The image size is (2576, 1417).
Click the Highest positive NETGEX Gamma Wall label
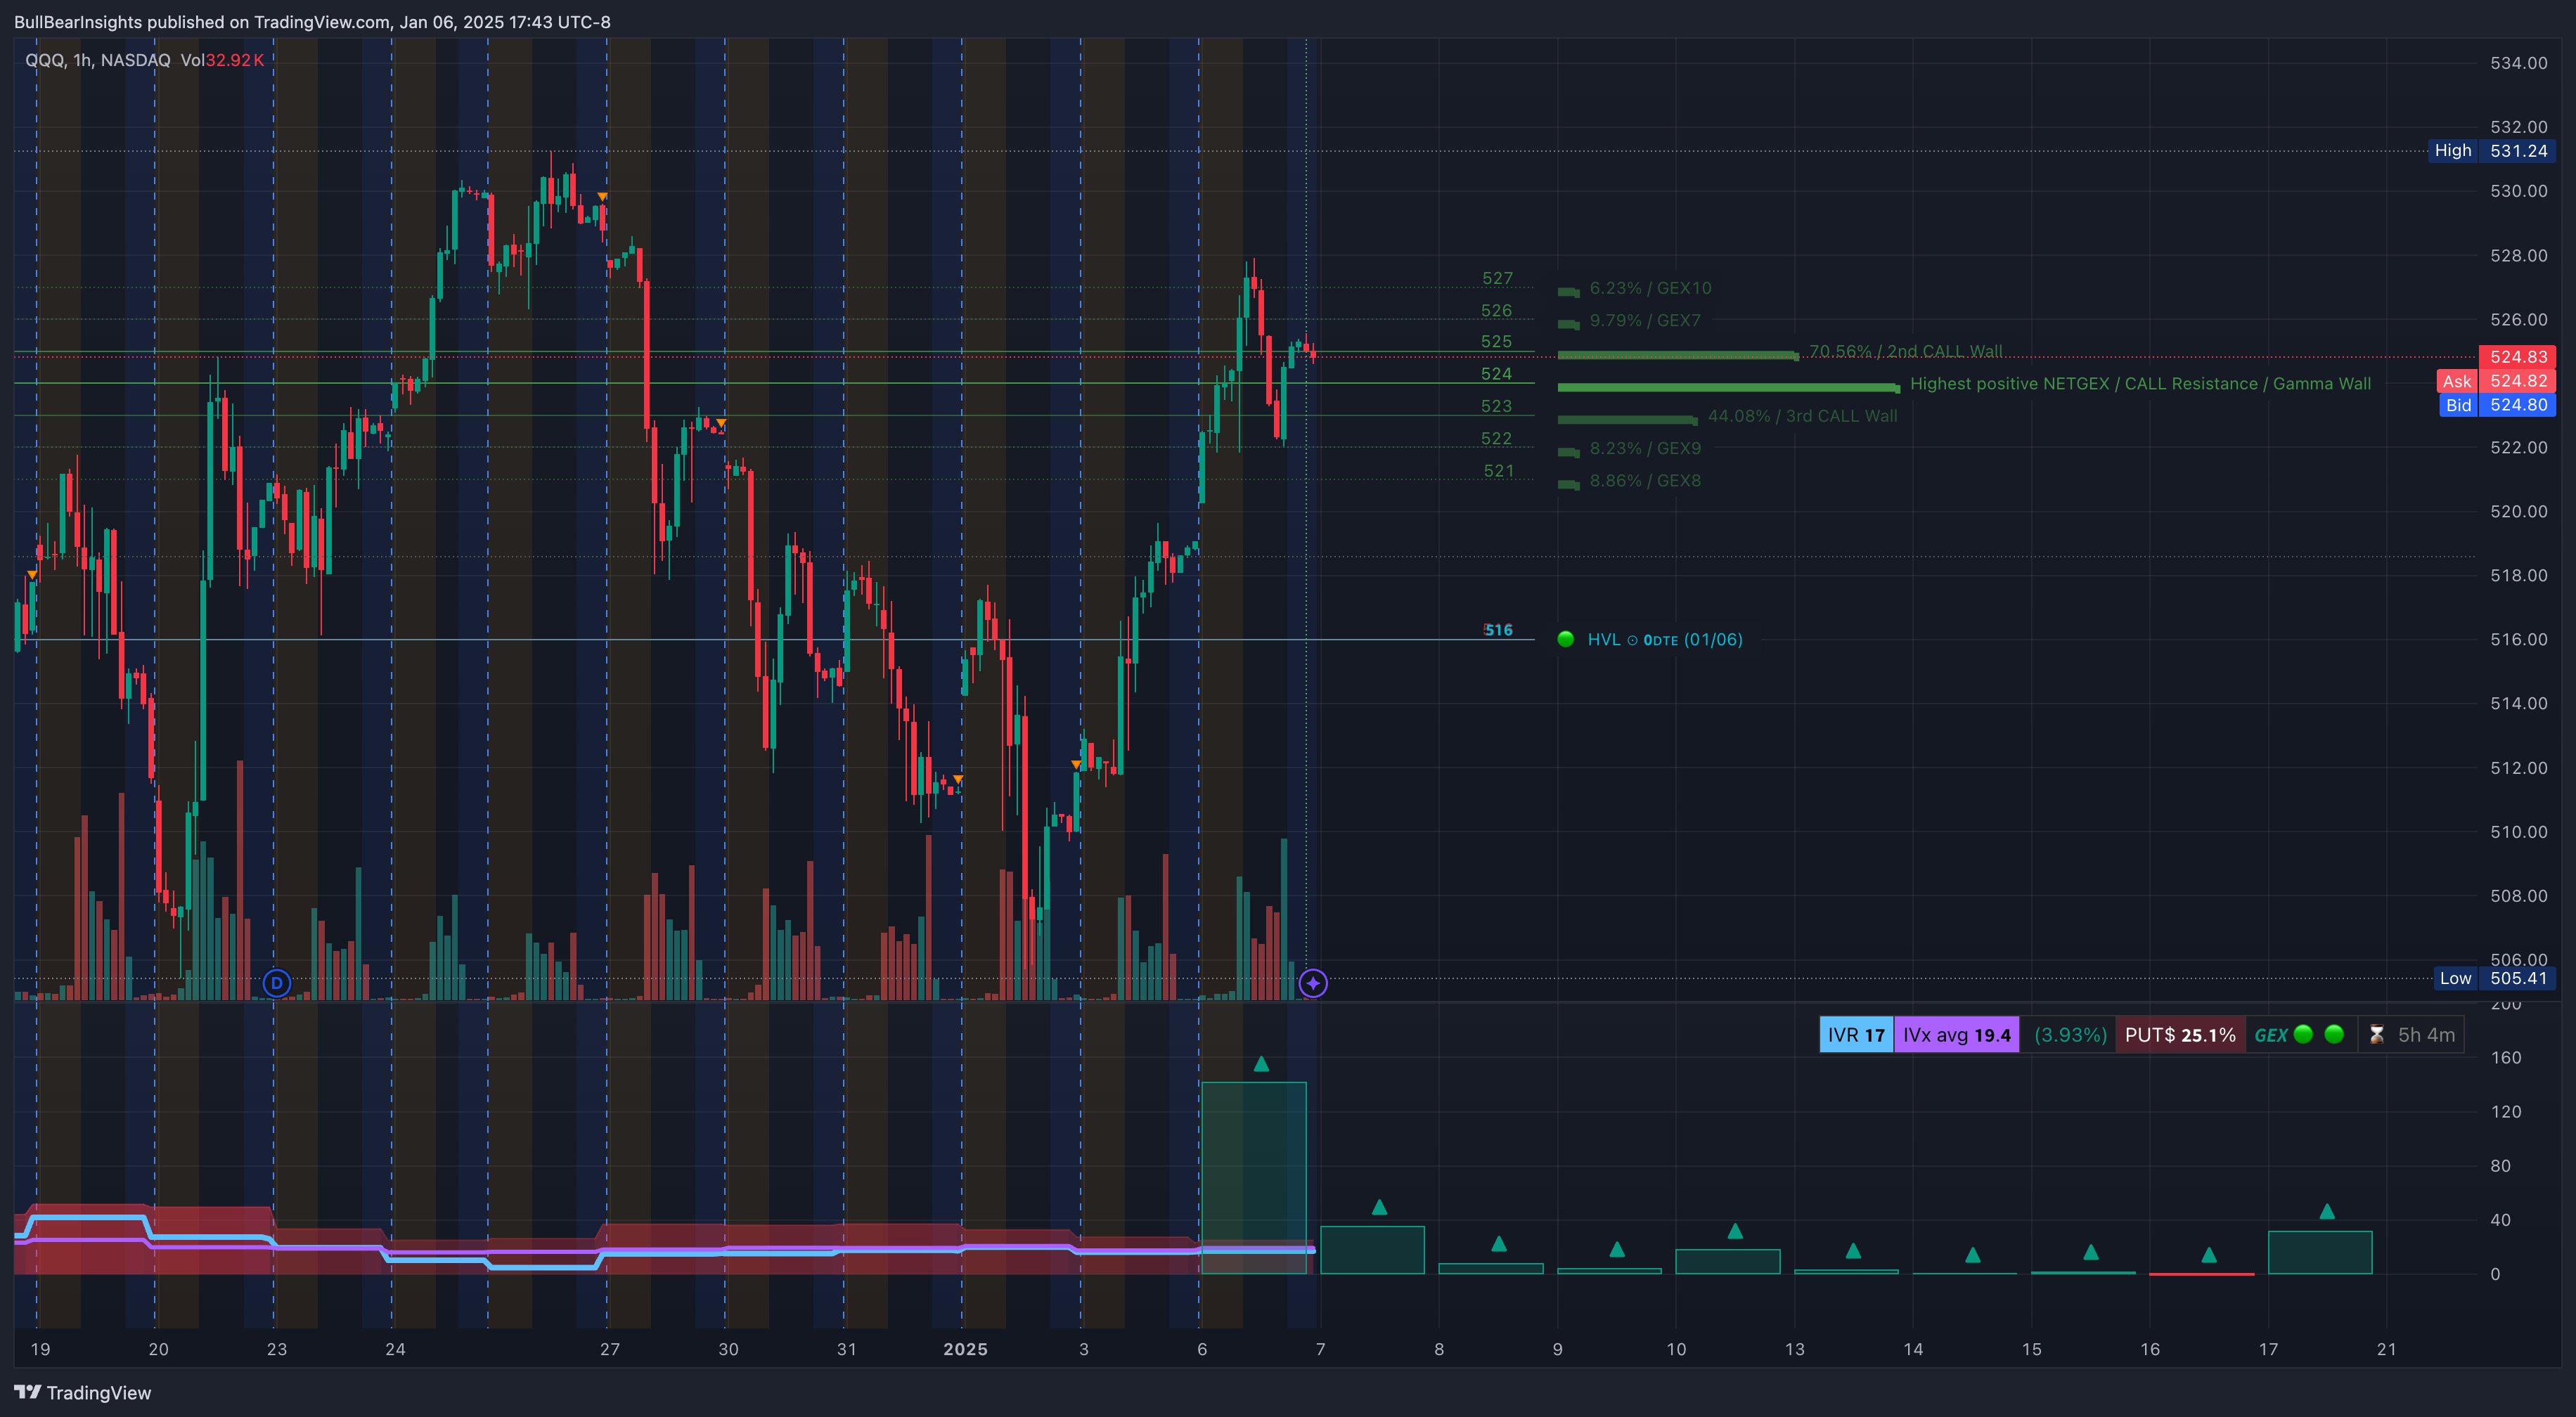point(2140,384)
